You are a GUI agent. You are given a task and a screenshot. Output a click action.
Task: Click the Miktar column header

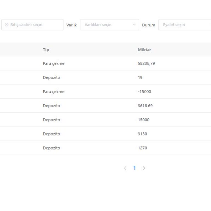144,50
